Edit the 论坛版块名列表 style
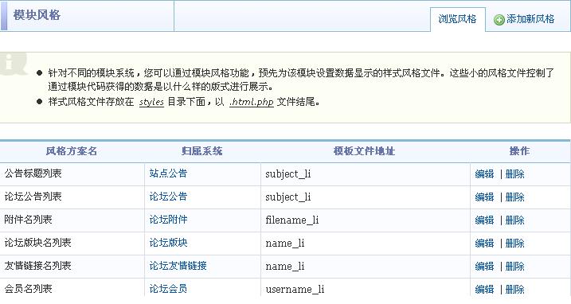 point(484,244)
